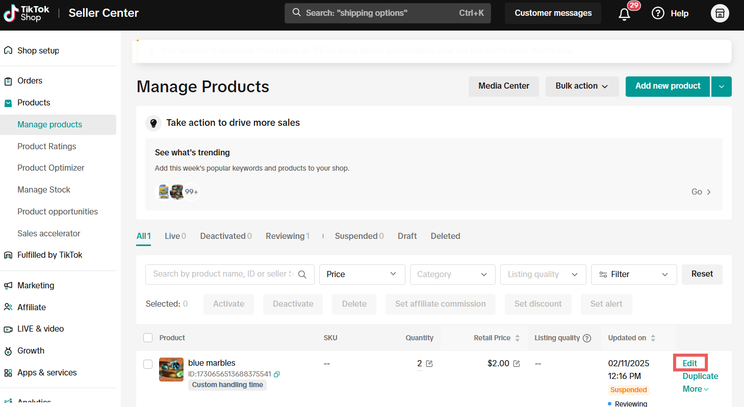Sort by Retail Price column arrows
Viewport: 744px width, 407px height.
[x=517, y=338]
